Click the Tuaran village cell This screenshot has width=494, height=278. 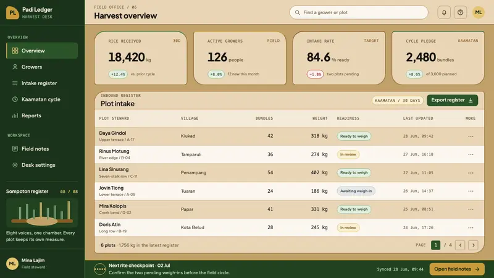pos(188,191)
